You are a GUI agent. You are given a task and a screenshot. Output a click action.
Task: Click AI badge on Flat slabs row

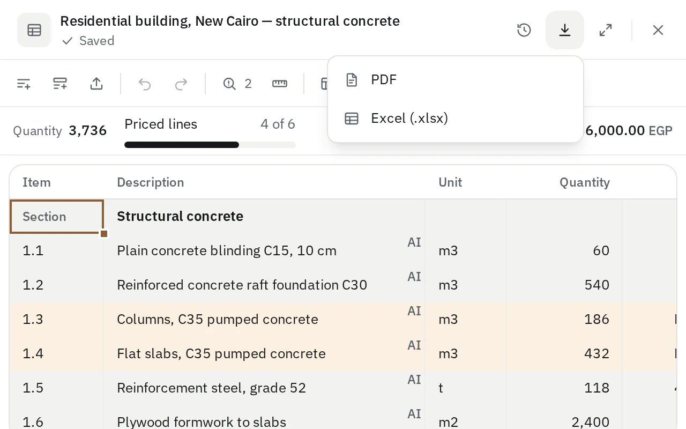pos(414,345)
